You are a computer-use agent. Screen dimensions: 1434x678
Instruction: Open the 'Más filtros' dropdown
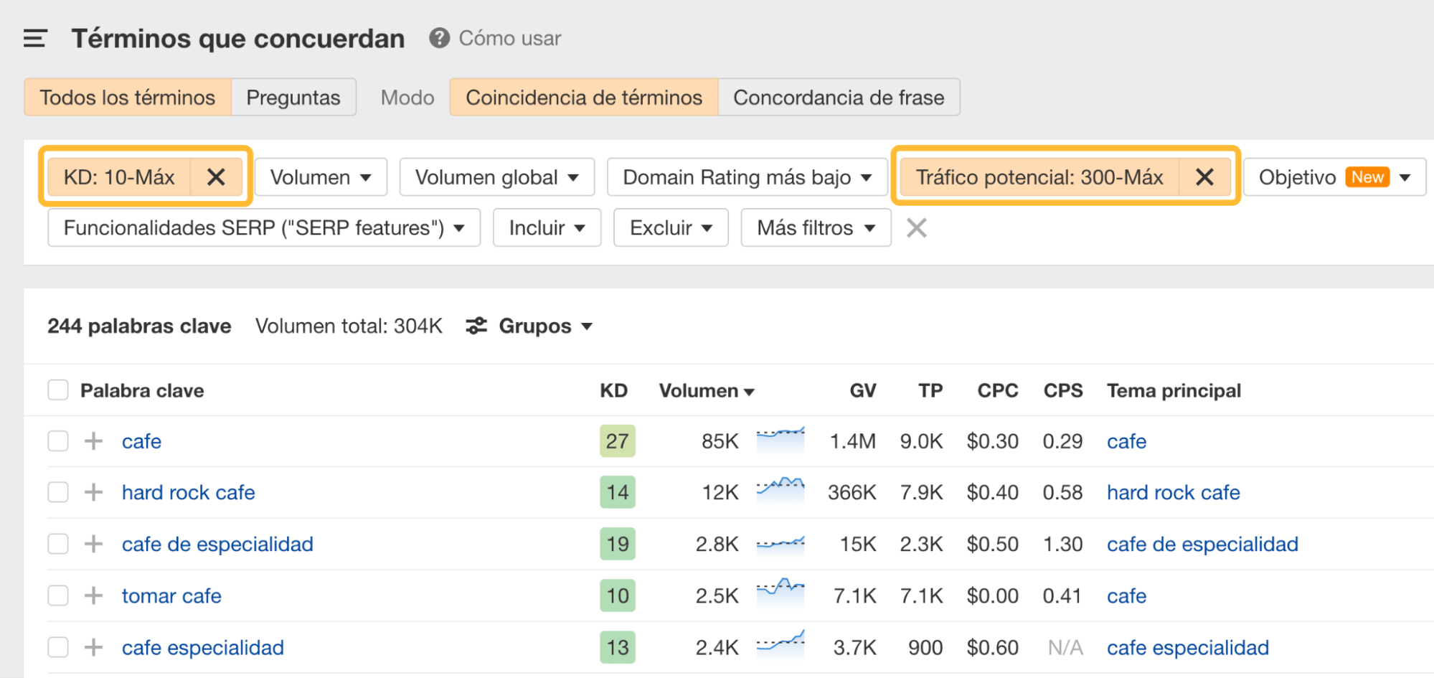(x=815, y=227)
